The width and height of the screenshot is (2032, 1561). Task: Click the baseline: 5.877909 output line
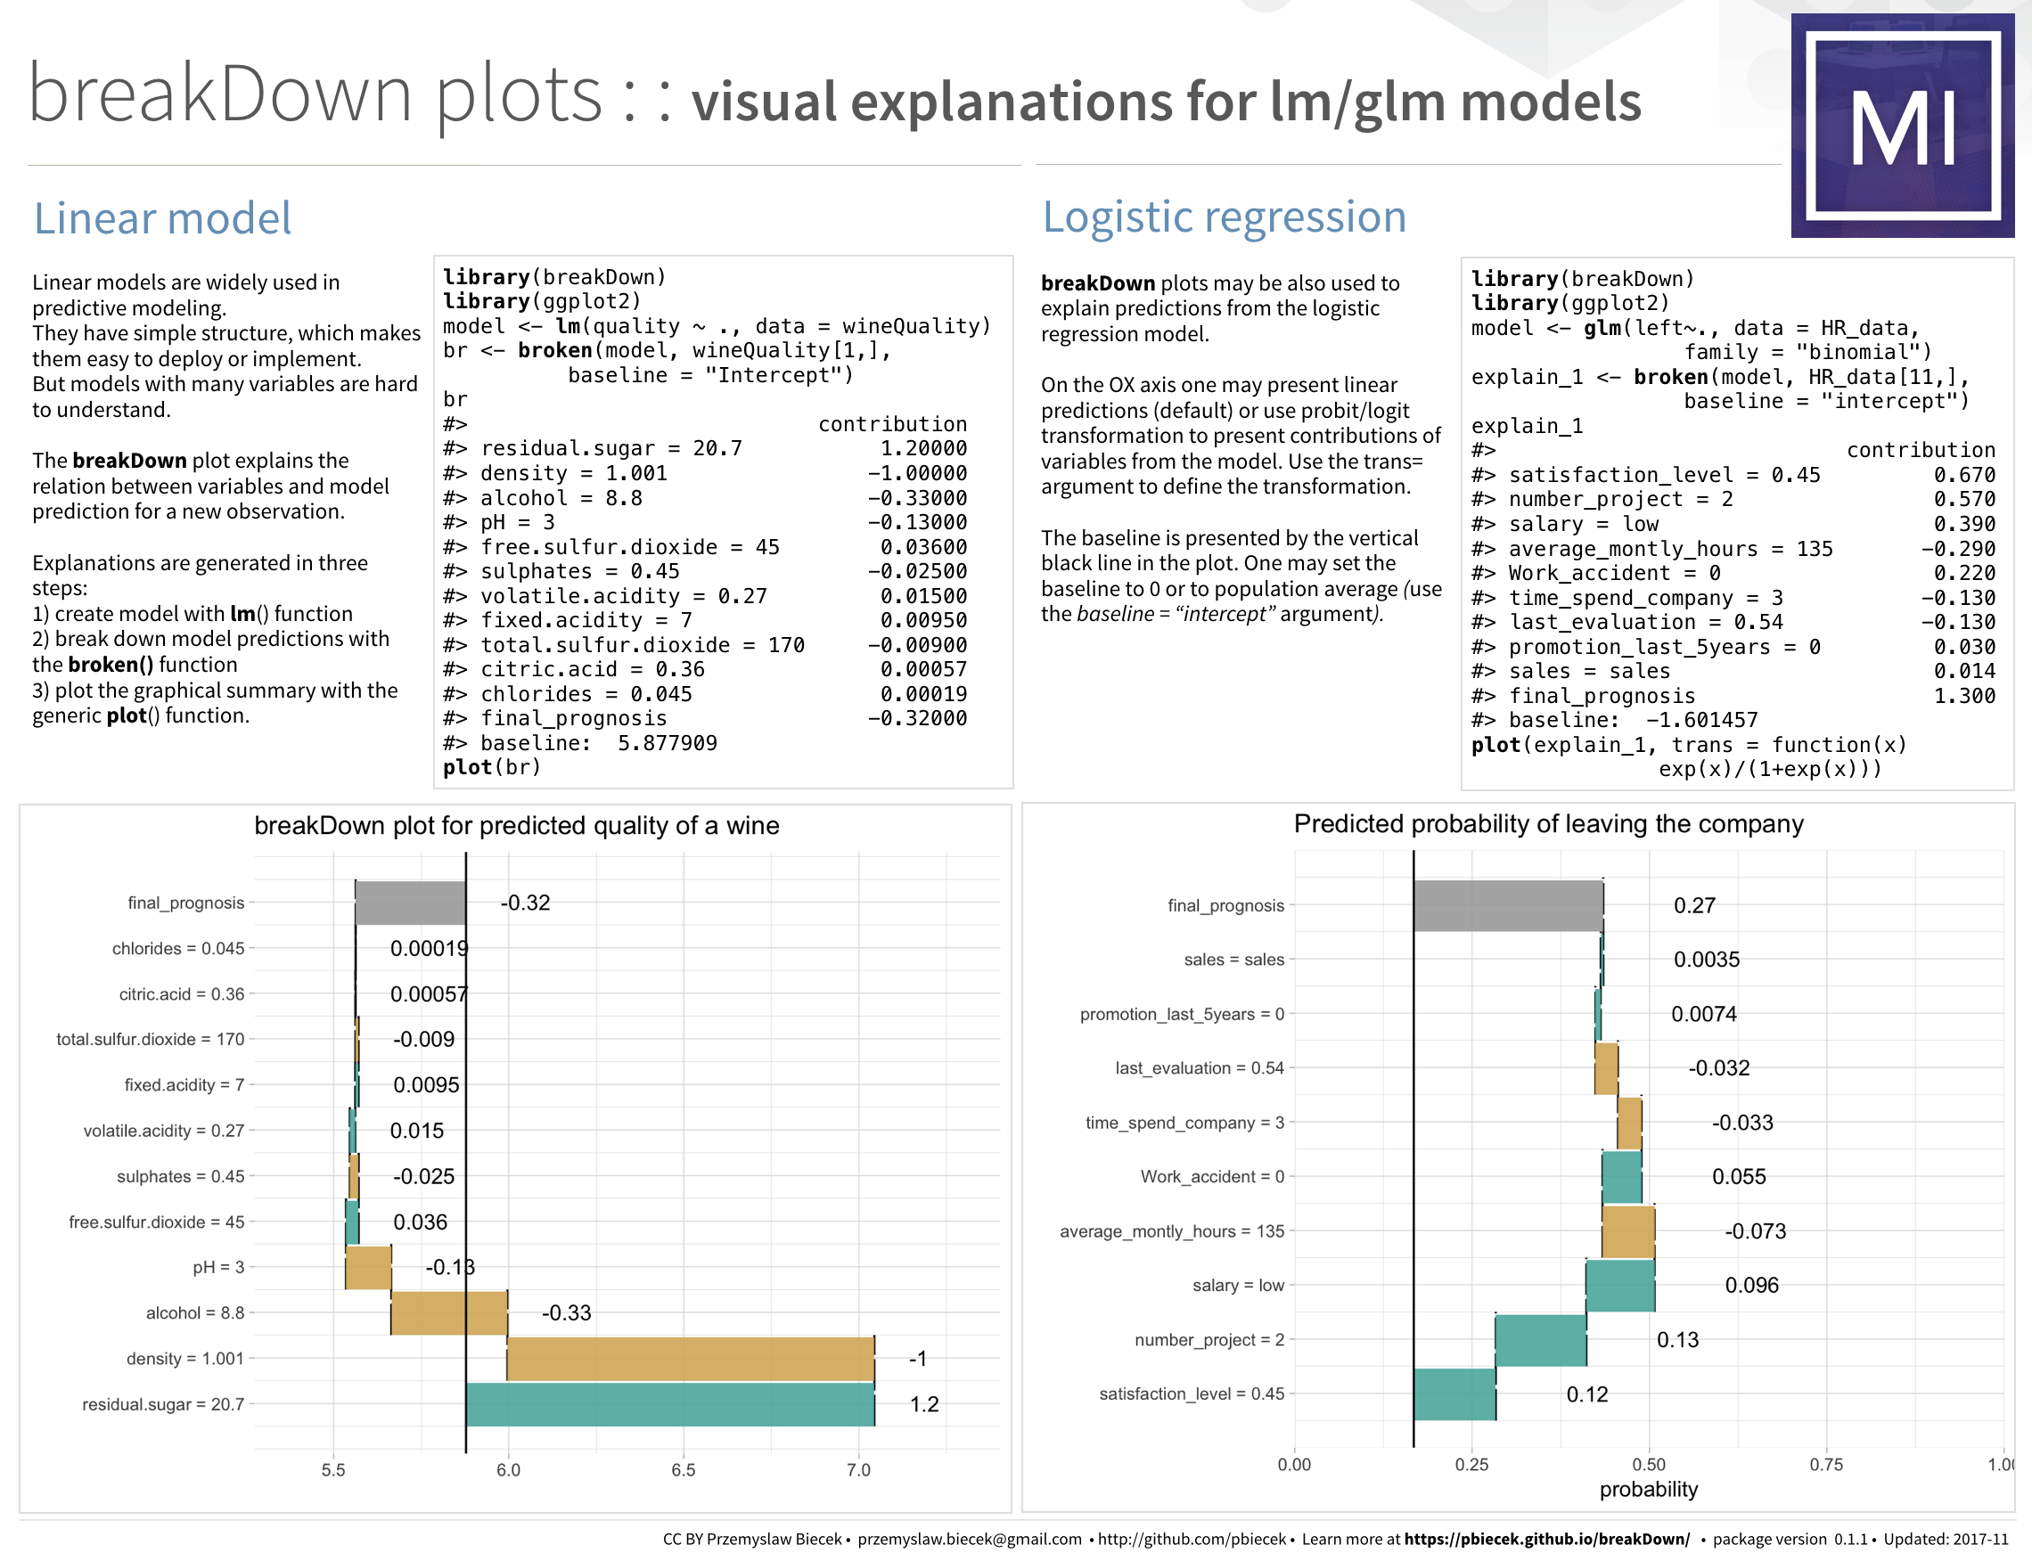pyautogui.click(x=580, y=743)
